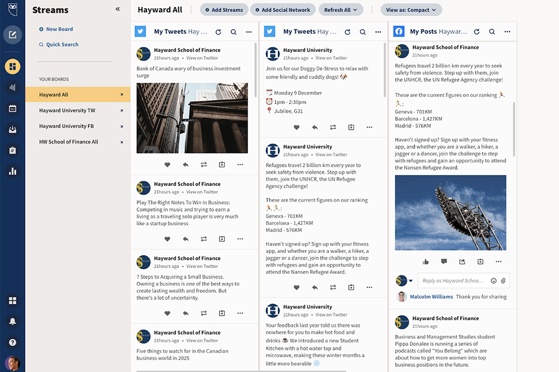
Task: Comment on the Facebook refugees post
Action: 444,262
